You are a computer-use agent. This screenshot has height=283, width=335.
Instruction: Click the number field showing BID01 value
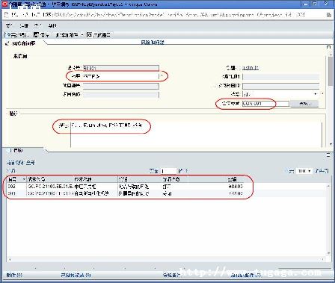(121, 68)
